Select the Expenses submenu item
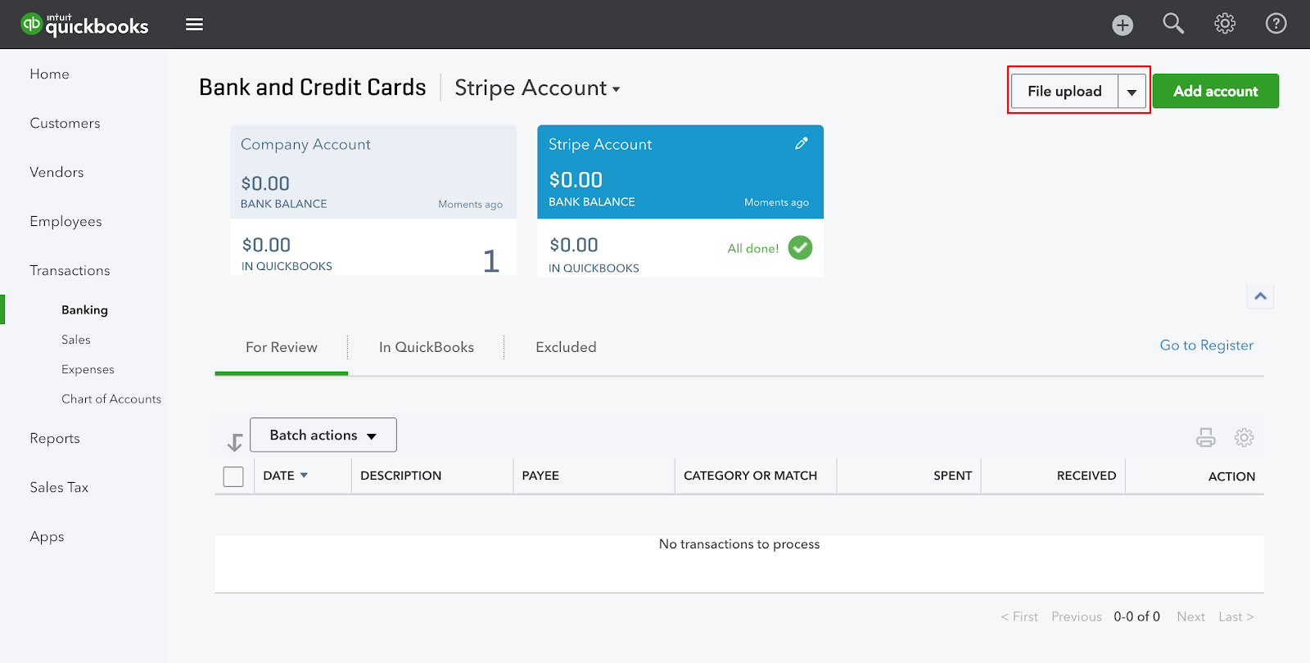Viewport: 1310px width, 663px height. [x=88, y=370]
